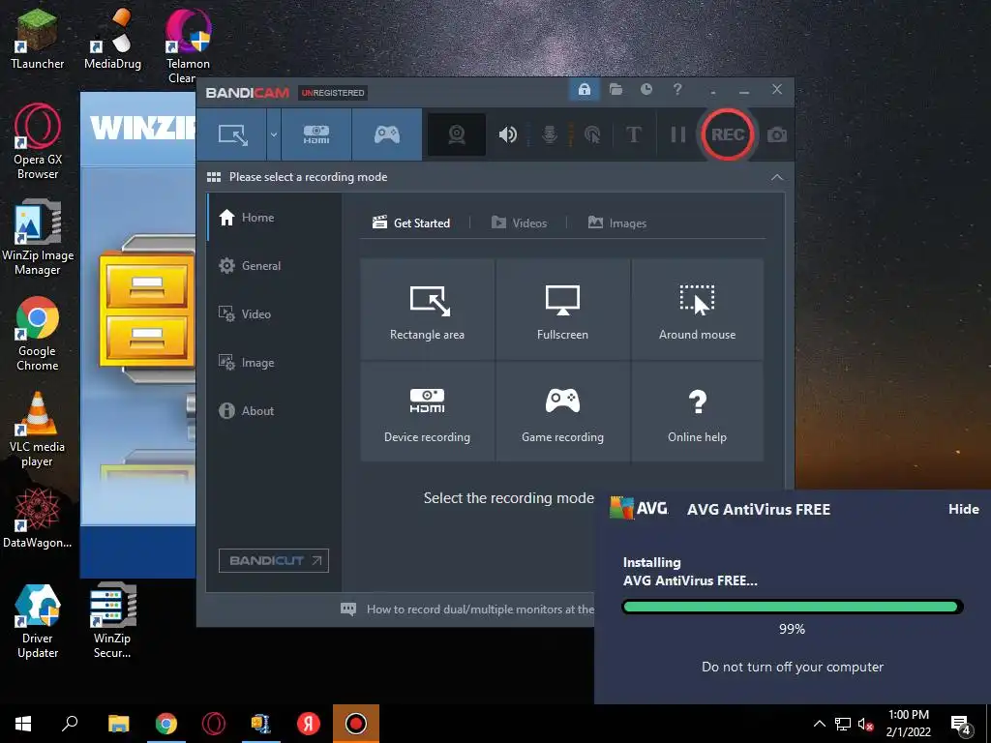The width and height of the screenshot is (991, 743).
Task: Toggle the webcam overlay icon
Action: [x=457, y=134]
